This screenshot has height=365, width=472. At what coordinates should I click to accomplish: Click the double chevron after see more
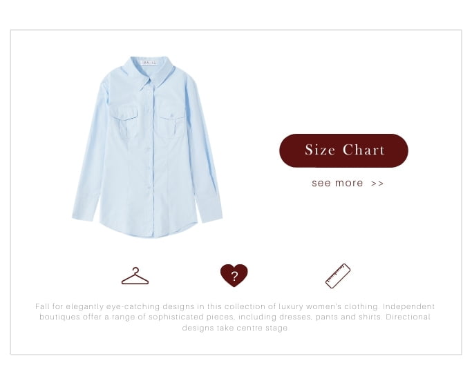[377, 184]
